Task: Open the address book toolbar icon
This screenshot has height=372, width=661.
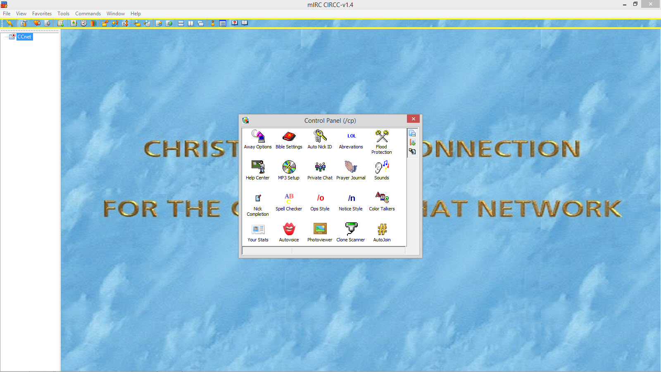Action: (x=74, y=23)
